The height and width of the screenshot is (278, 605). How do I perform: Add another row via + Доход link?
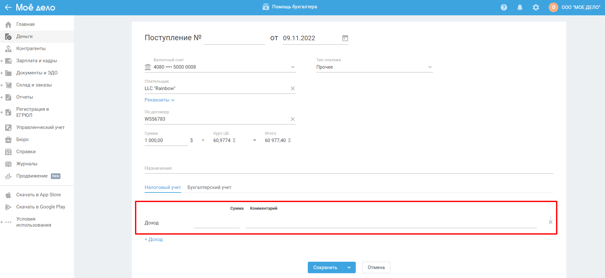154,239
